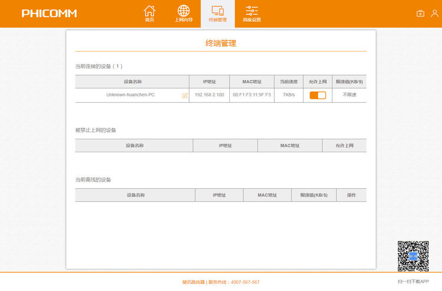Edit the Unknown-huanchen-PC device name
Viewport: 442px width, 291px height.
tap(185, 95)
